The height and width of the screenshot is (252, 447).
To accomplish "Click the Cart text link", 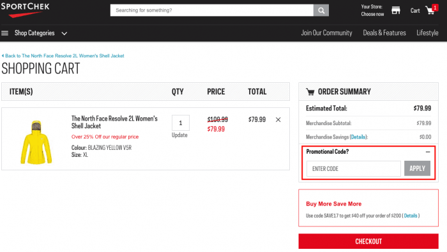I will [x=415, y=11].
